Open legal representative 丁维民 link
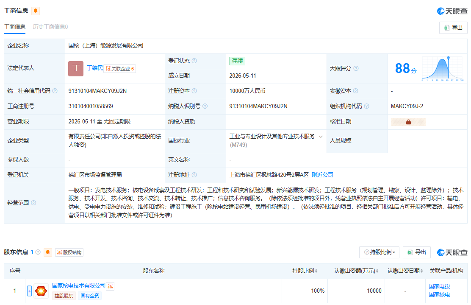The image size is (471, 305). (95, 68)
